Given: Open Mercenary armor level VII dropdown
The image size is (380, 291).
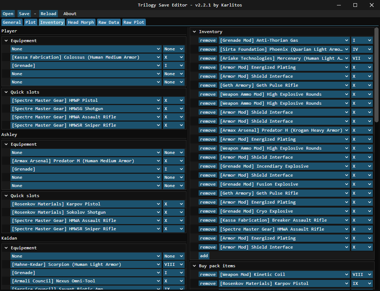Looking at the screenshot, I should pos(362,58).
